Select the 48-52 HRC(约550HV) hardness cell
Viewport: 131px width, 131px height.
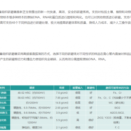(x=32, y=93)
